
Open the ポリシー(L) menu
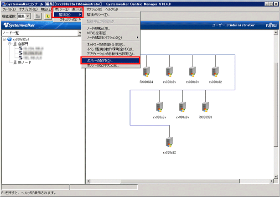tap(62, 9)
